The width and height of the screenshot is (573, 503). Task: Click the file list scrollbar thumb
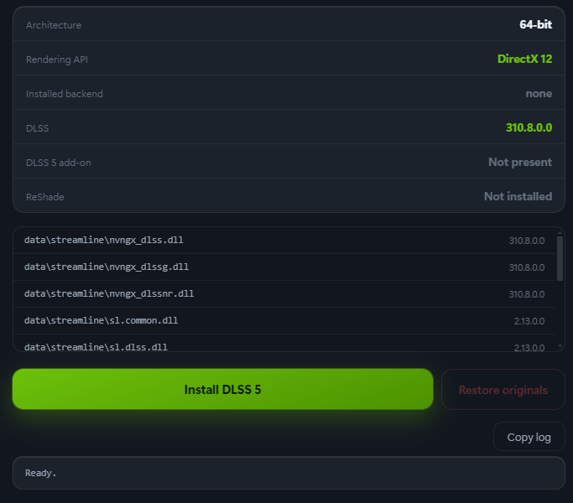560,258
